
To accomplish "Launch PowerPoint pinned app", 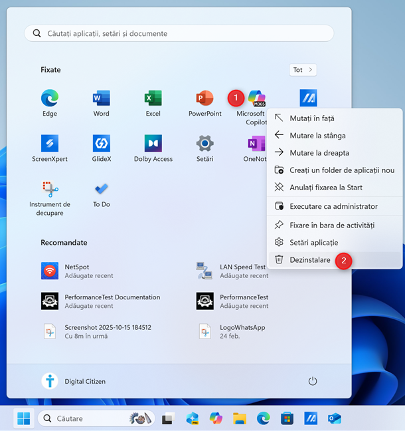I will point(204,103).
